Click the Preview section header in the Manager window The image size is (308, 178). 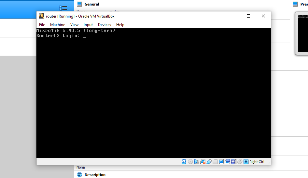304,4
